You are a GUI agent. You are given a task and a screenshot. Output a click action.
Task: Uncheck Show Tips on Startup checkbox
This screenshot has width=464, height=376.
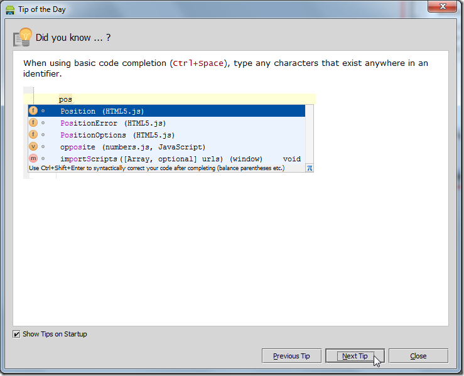(16, 334)
